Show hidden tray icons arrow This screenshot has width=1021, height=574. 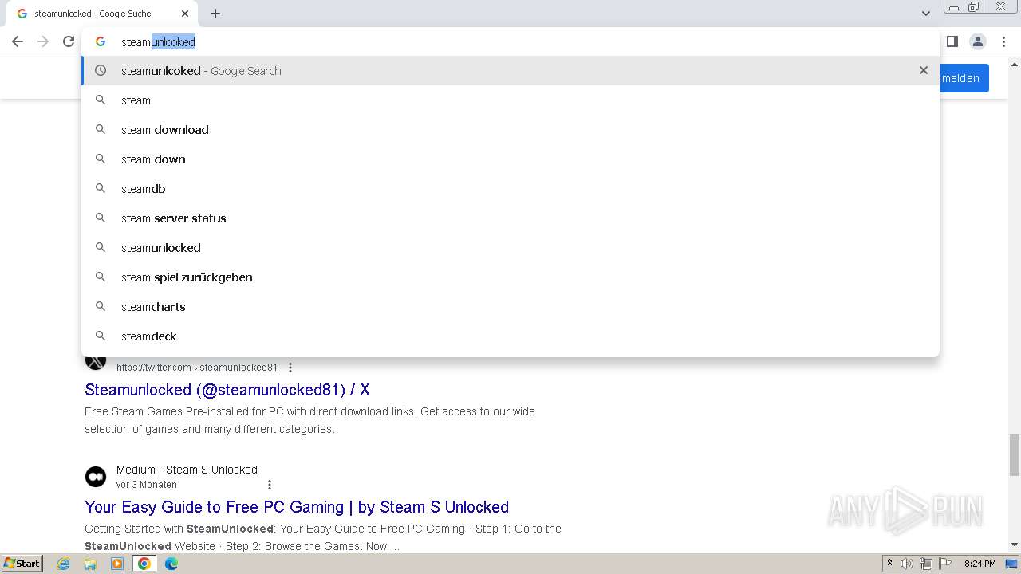[x=889, y=564]
